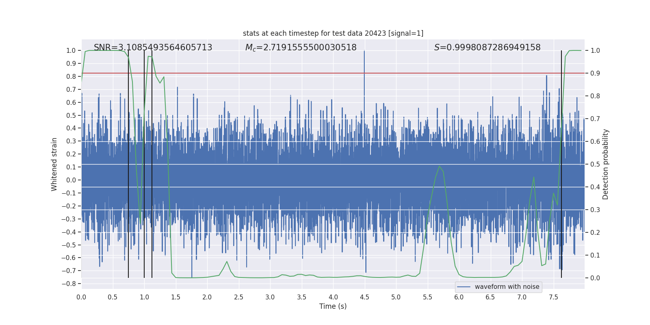Screen dimensions: 650x325
Task: Click x-axis tick label 0.5
Action: (x=113, y=297)
